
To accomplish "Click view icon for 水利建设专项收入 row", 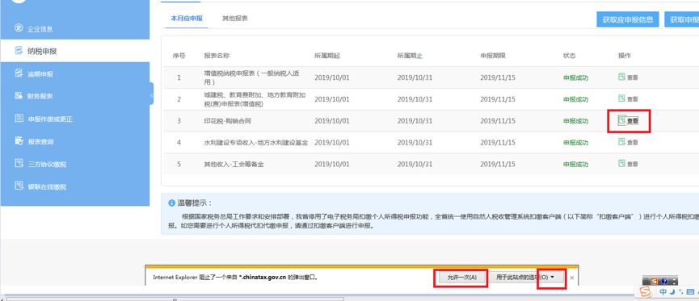I will pos(621,141).
